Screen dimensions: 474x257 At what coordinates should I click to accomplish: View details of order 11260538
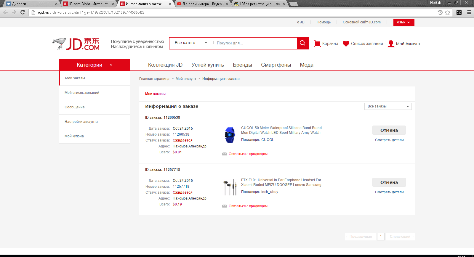point(389,140)
